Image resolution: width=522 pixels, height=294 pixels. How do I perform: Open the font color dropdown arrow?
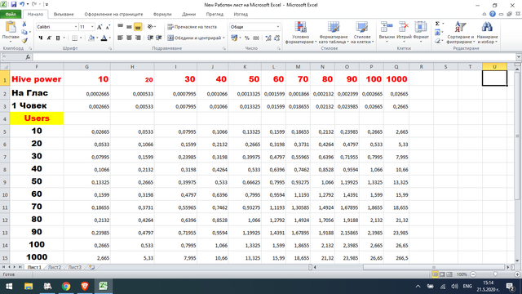click(110, 38)
